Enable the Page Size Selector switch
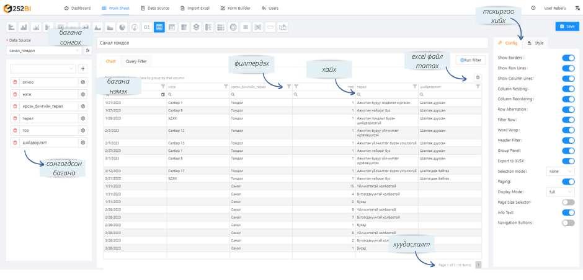This screenshot has height=280, width=583. 568,202
